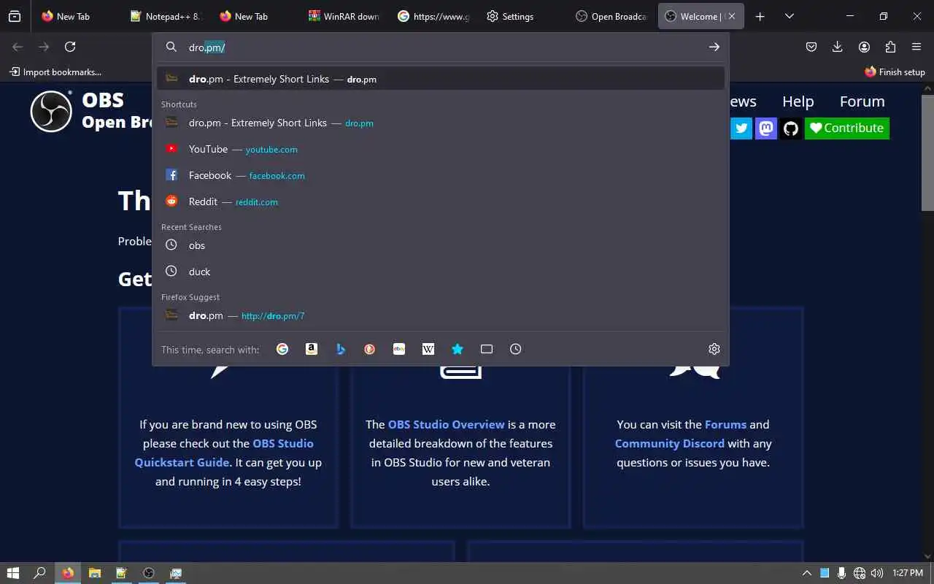934x584 pixels.
Task: Go back one page
Action: 18,47
